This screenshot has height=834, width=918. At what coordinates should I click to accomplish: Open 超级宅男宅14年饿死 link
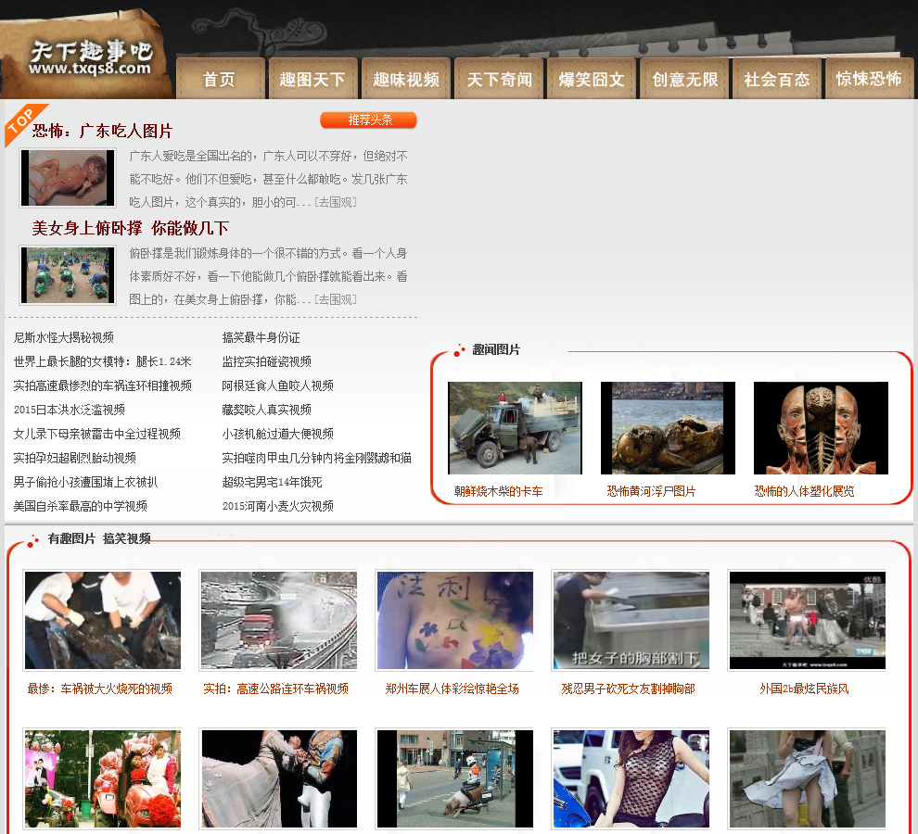click(273, 482)
